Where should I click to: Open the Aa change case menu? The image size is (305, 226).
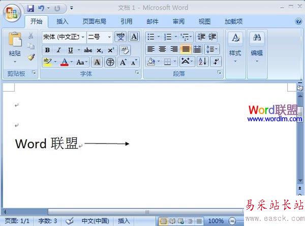click(x=82, y=62)
